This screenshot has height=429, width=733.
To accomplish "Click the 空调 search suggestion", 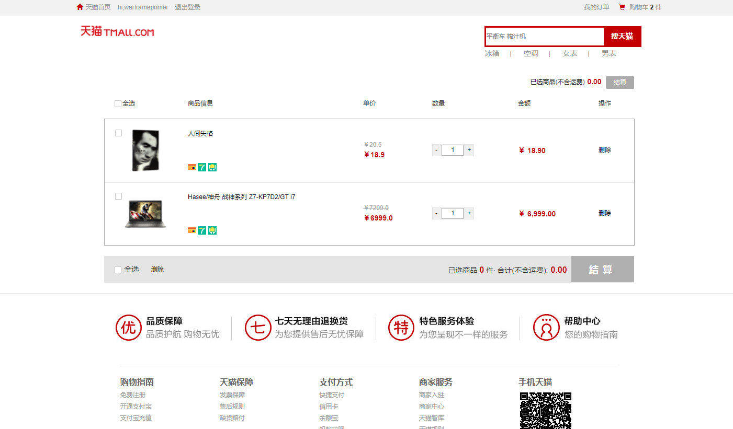I will tap(531, 53).
